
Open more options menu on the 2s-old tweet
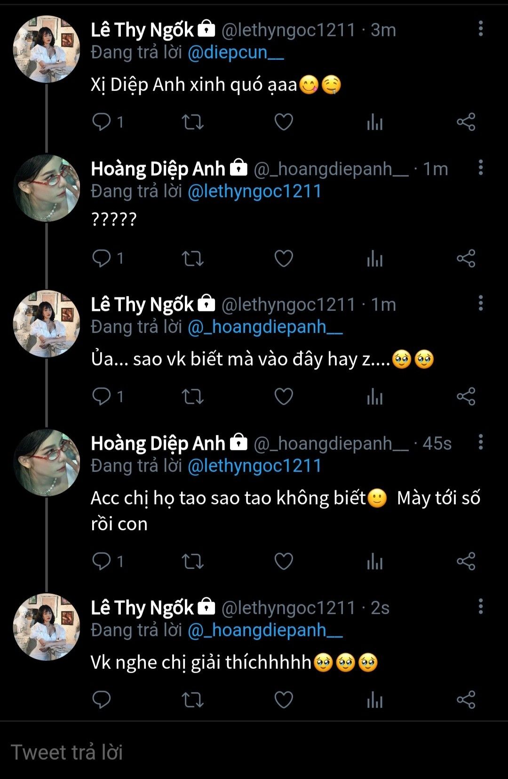click(480, 607)
